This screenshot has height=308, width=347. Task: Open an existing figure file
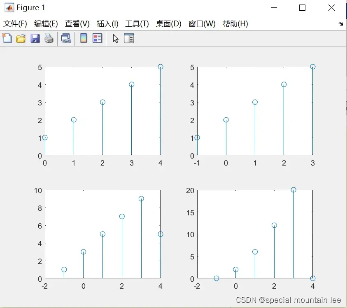pos(21,38)
